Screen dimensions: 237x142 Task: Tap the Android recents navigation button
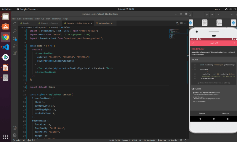pyautogui.click(x=228, y=119)
